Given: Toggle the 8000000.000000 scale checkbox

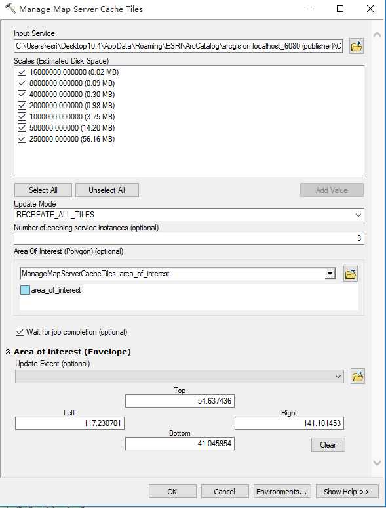Looking at the screenshot, I should tap(22, 83).
